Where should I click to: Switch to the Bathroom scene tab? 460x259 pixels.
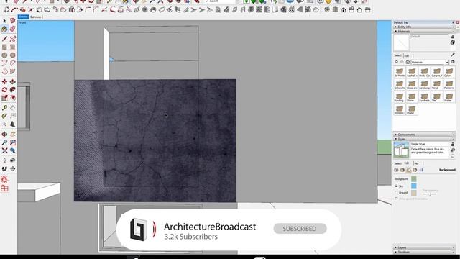pos(36,17)
